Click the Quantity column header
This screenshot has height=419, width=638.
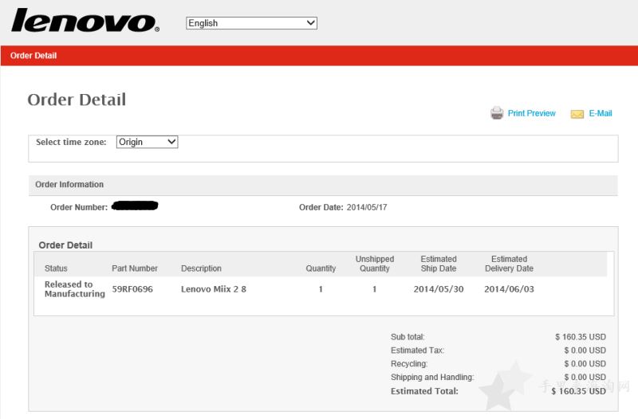[x=321, y=268]
